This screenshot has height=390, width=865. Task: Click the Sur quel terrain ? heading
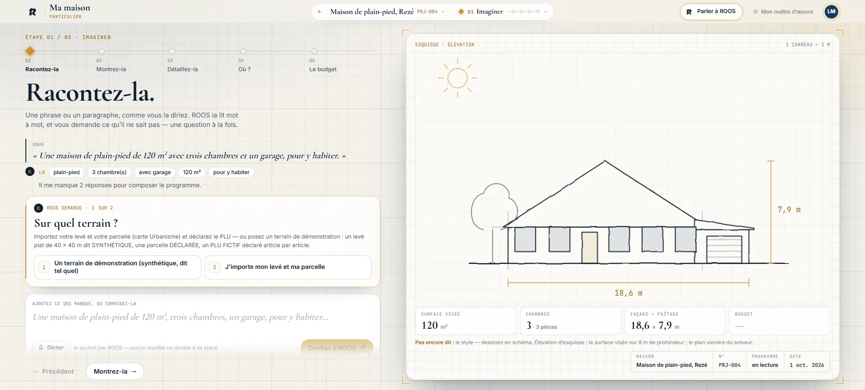tap(76, 223)
